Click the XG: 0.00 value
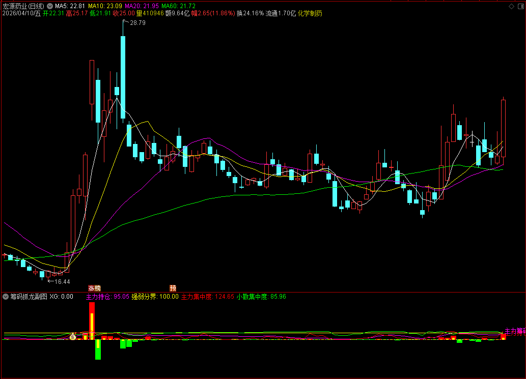This screenshot has width=526, height=379. 62,297
